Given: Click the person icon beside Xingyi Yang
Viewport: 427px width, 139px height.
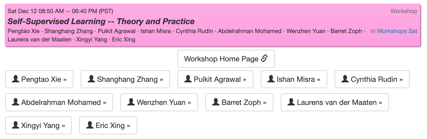Looking at the screenshot, I should [16, 125].
